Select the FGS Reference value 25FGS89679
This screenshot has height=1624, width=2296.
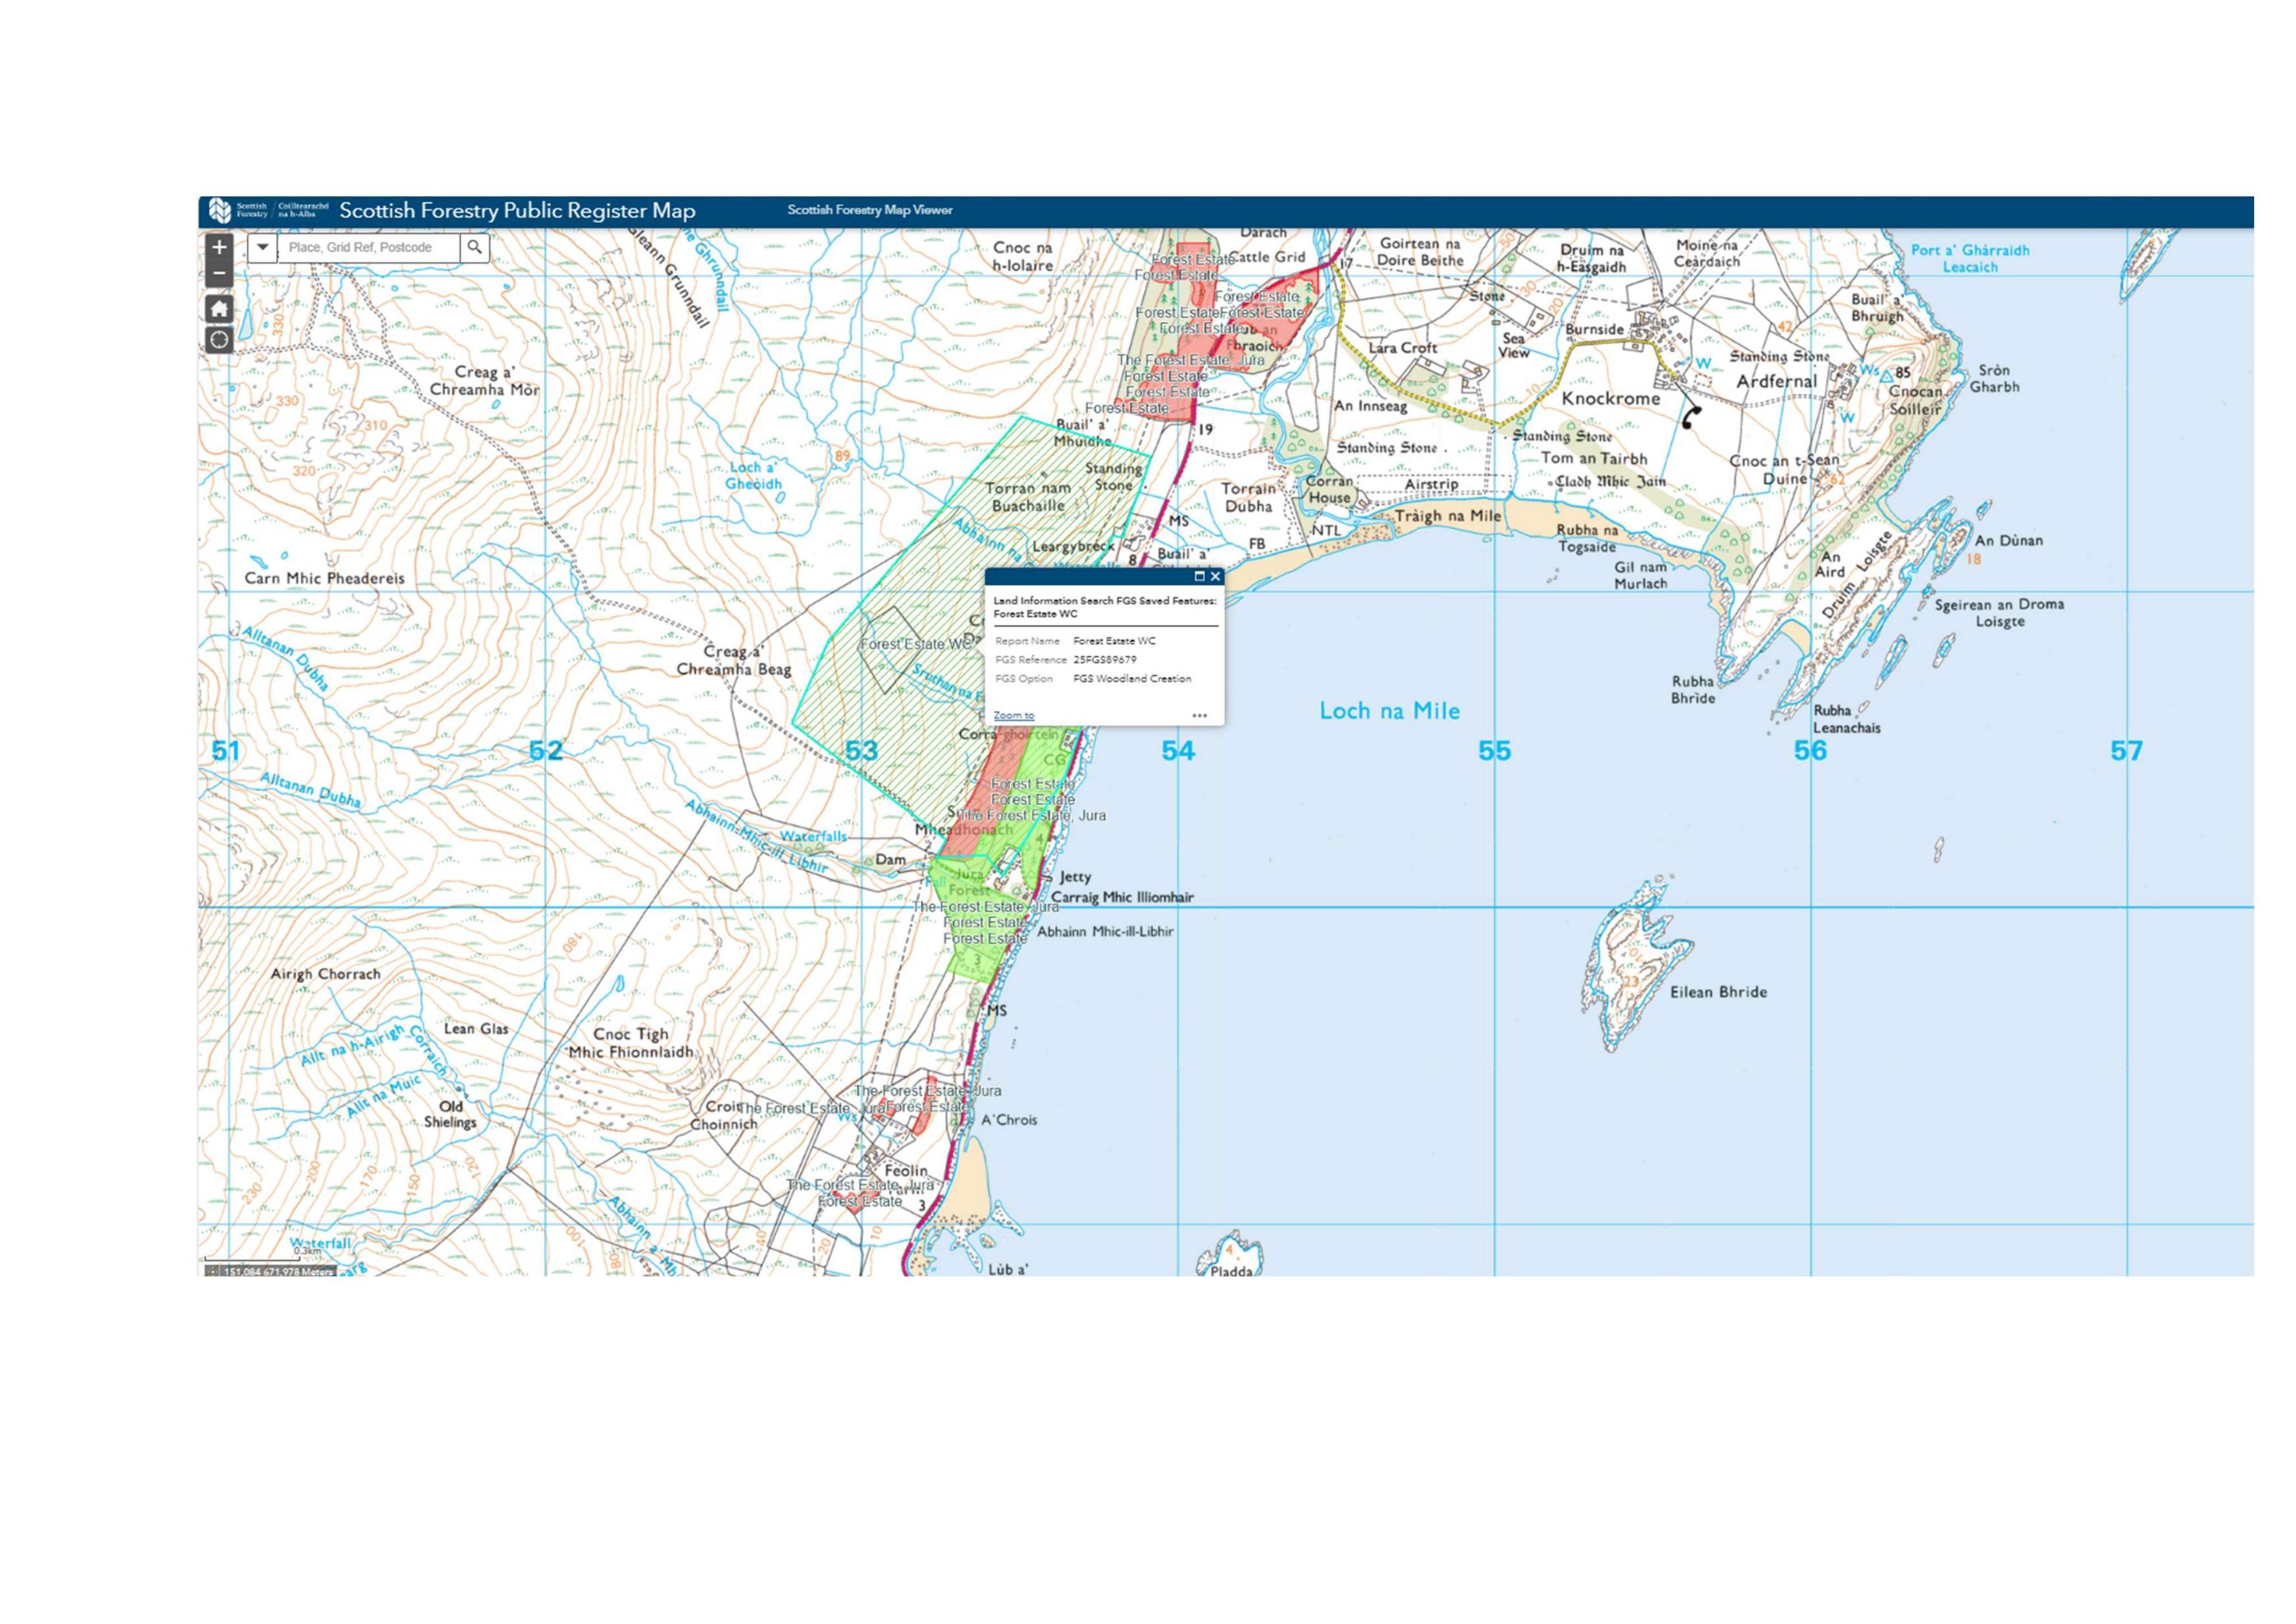click(1104, 660)
